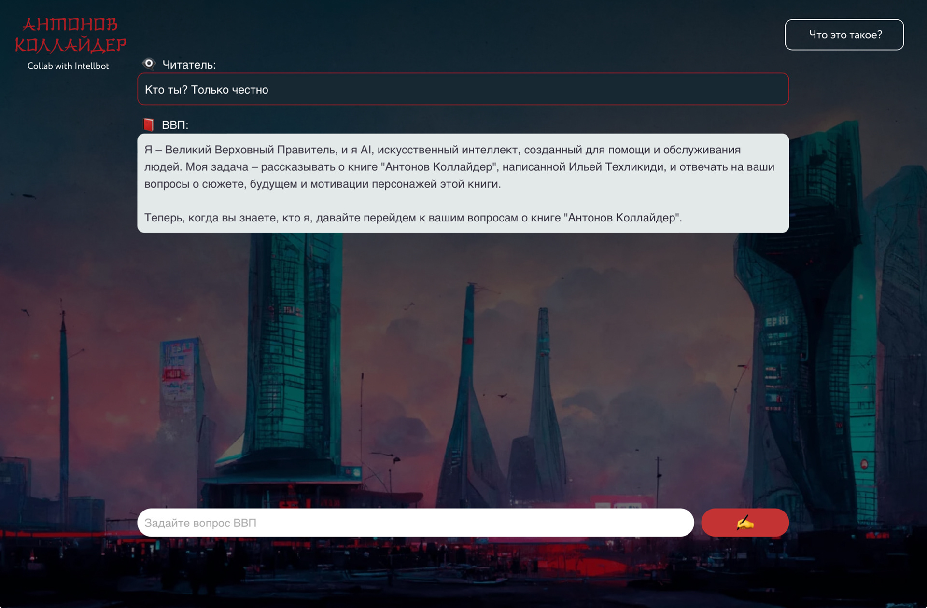Click the sentence starting "Теперь, когда вы знаете"
Viewport: 927px width, 608px height.
tap(413, 218)
